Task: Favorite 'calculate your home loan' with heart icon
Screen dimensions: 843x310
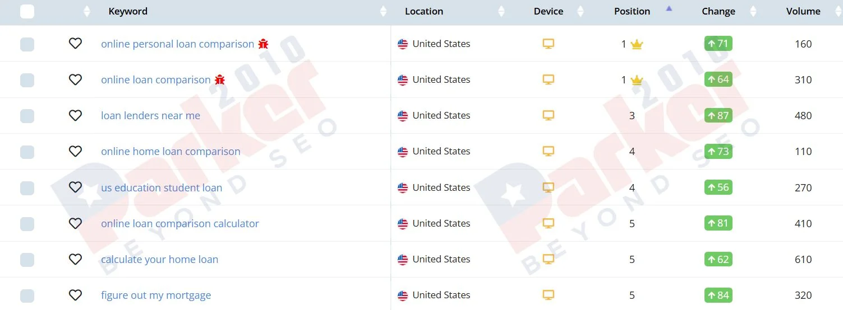Action: [75, 259]
